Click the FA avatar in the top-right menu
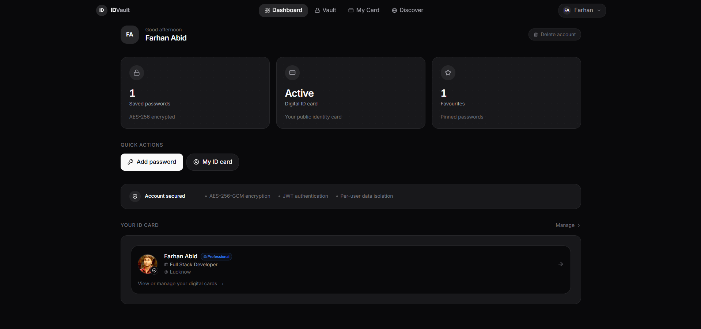Screen dimensions: 701x329 pyautogui.click(x=567, y=10)
